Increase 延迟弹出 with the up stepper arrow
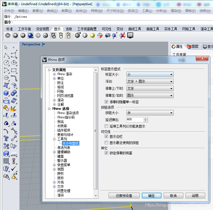The height and width of the screenshot is (210, 213). 146,118
